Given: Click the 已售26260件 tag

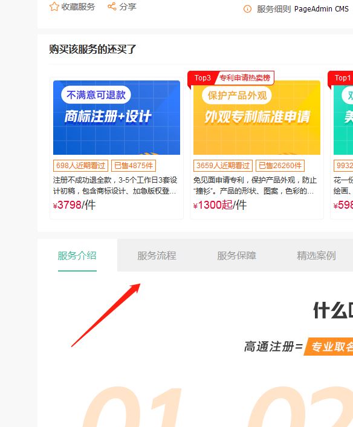Looking at the screenshot, I should (280, 166).
